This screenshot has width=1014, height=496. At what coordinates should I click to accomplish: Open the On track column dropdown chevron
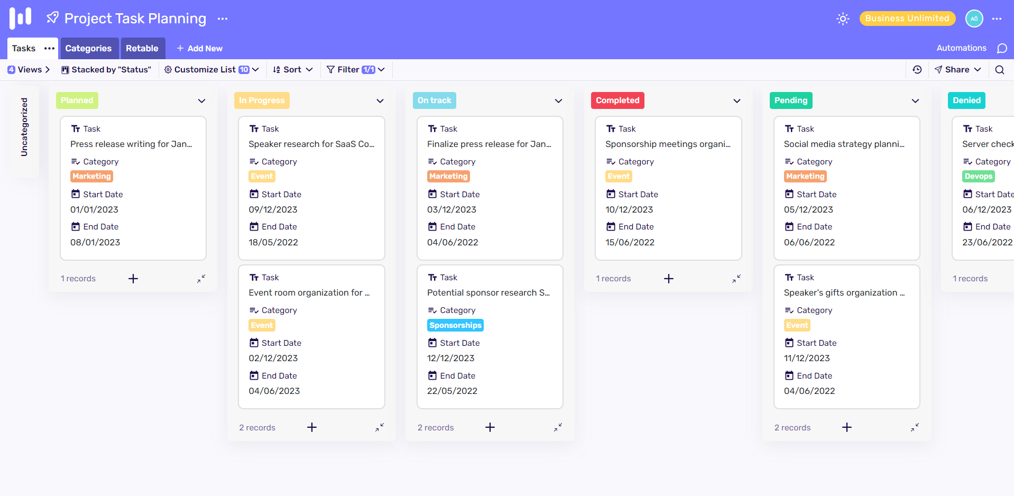point(558,101)
